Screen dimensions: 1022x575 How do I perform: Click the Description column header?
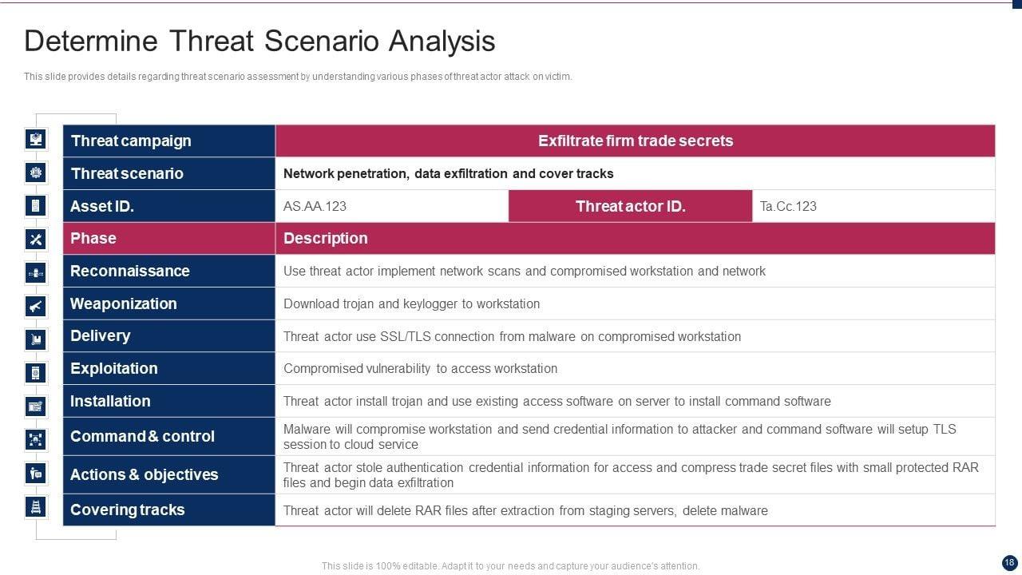pos(326,238)
